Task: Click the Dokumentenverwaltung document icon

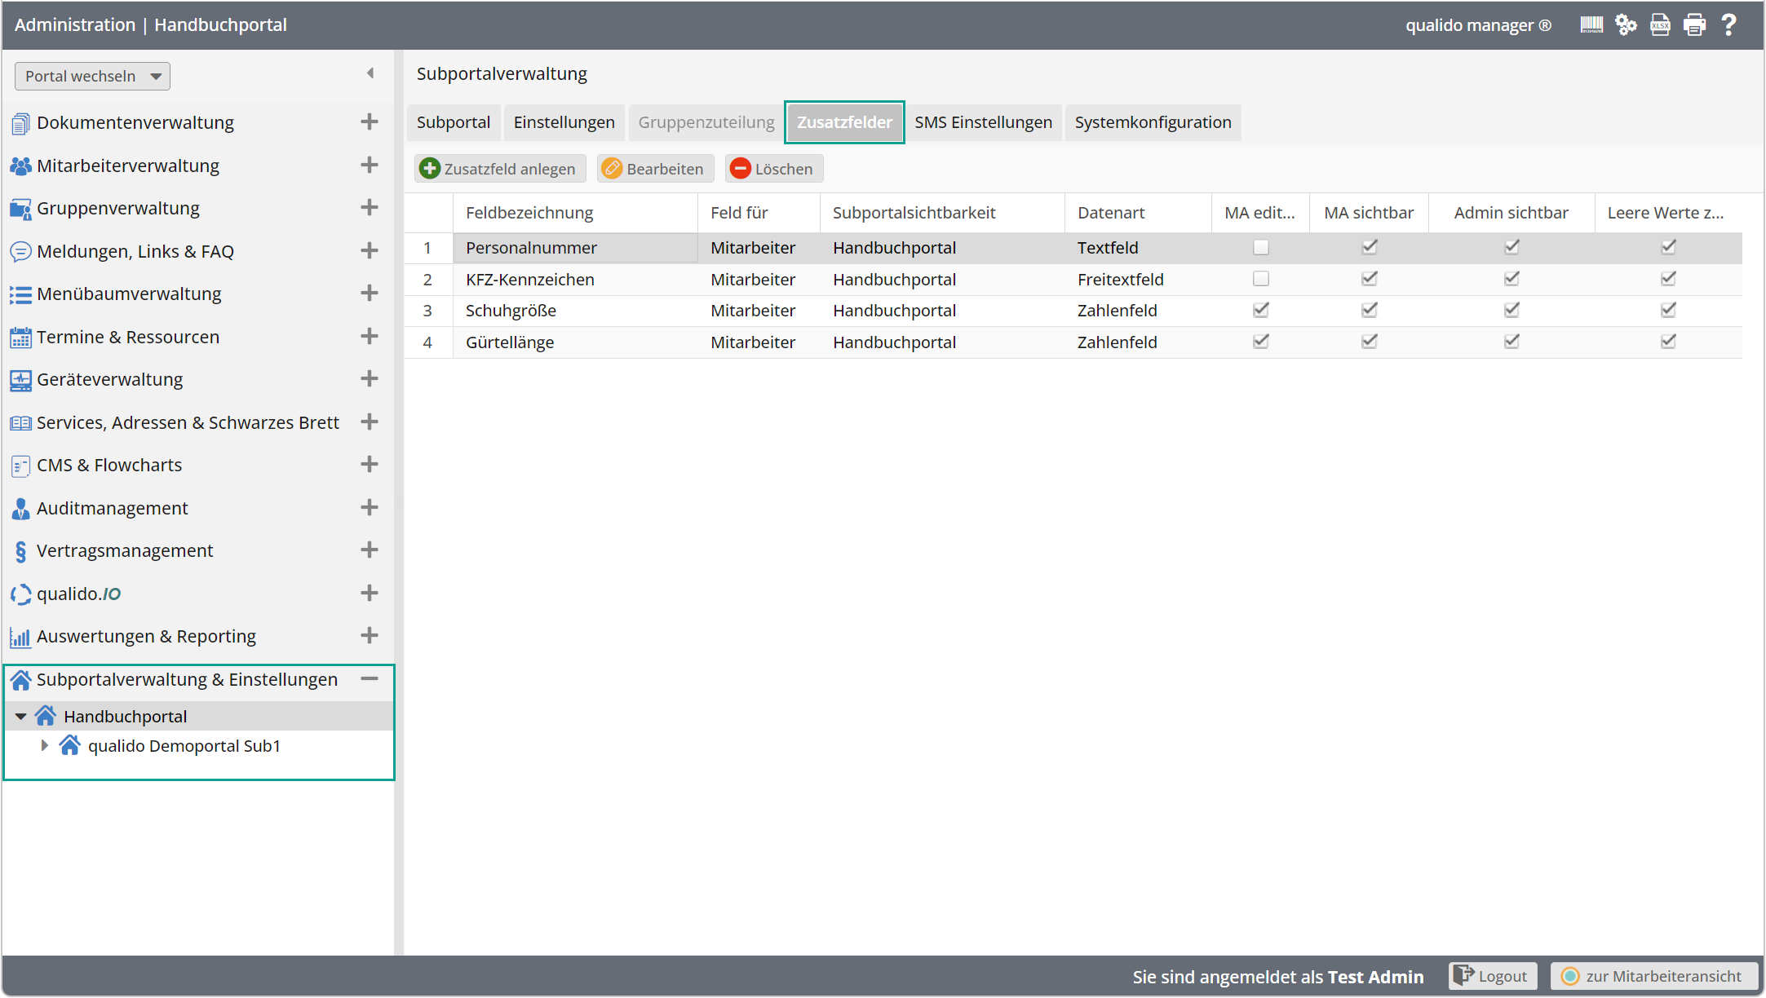Action: [x=20, y=123]
